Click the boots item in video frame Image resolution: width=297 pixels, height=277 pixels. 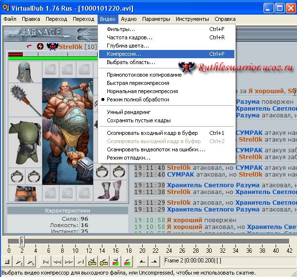pyautogui.click(x=111, y=191)
